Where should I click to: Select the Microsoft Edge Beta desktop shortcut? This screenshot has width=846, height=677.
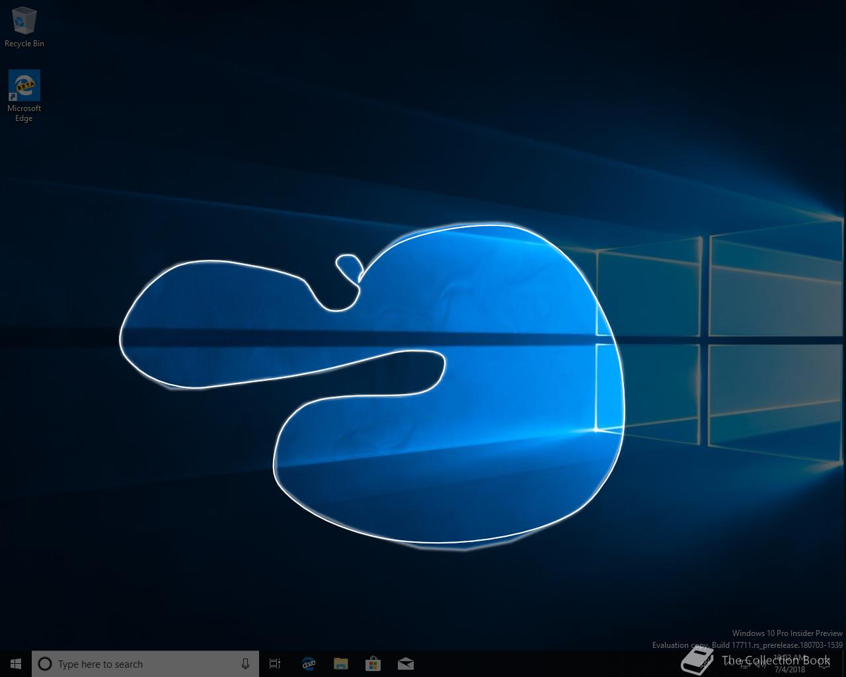coord(24,96)
